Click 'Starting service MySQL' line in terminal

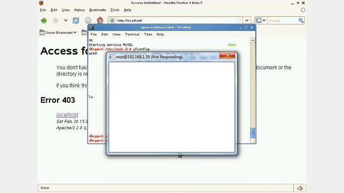point(111,44)
